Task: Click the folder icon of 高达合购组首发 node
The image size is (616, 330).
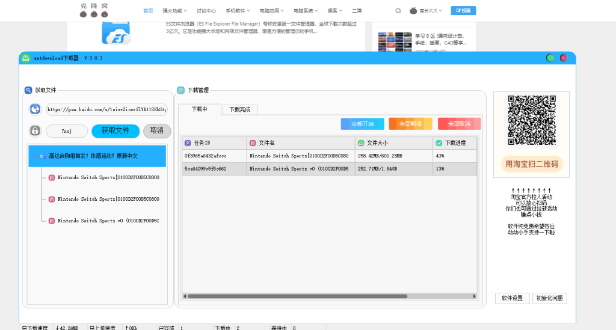Action: [x=43, y=156]
